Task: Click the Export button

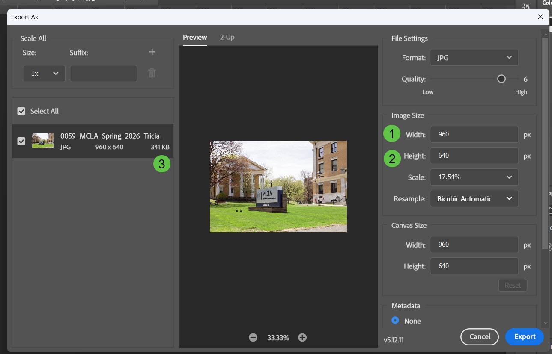Action: (x=525, y=337)
